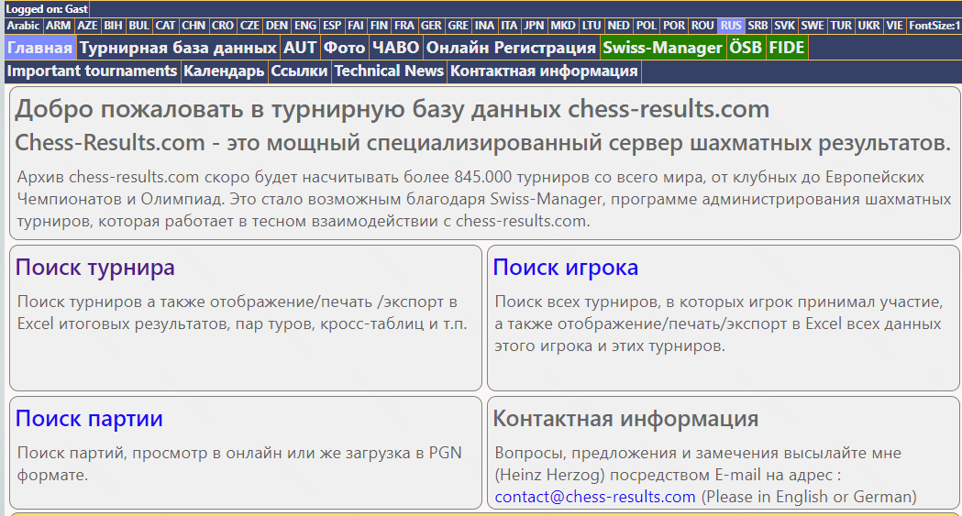Select ESP language link
962x516 pixels.
click(x=332, y=26)
